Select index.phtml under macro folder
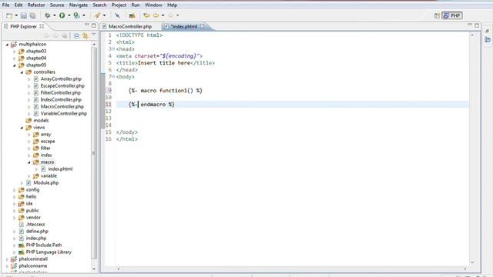This screenshot has width=493, height=277. [x=60, y=169]
